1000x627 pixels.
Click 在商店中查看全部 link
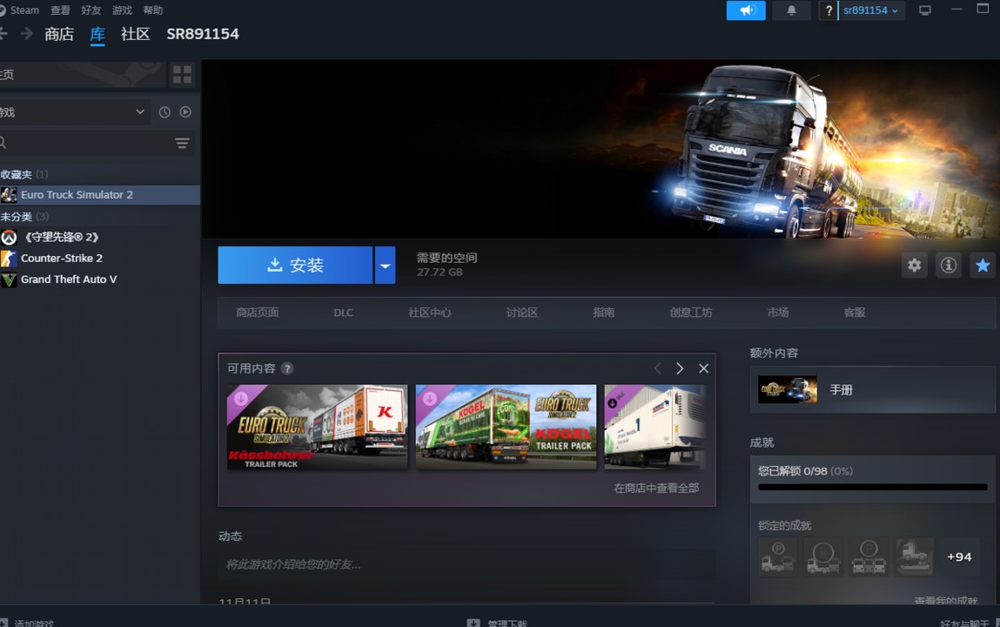coord(656,488)
